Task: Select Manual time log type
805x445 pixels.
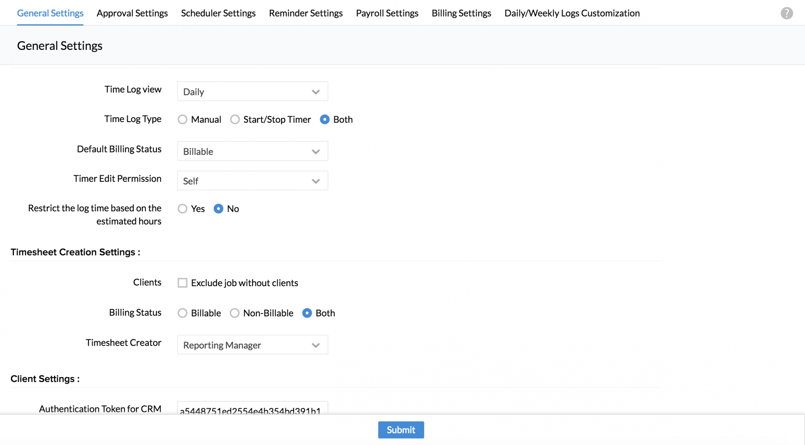Action: (183, 119)
